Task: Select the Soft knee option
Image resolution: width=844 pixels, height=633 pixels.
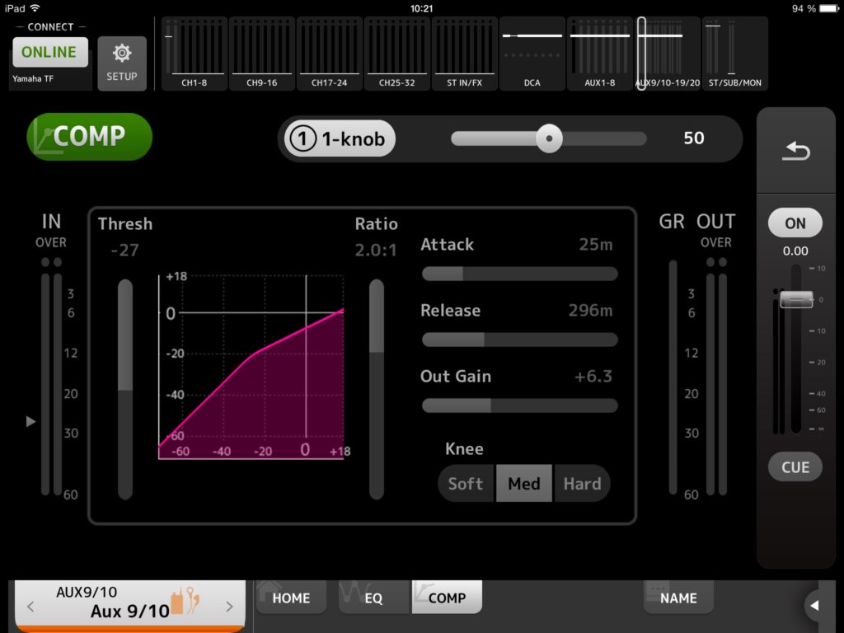Action: tap(466, 484)
